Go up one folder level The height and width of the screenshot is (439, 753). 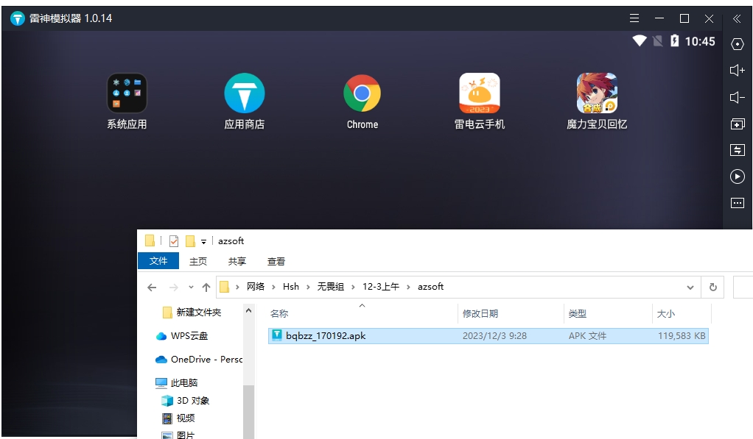click(x=206, y=287)
